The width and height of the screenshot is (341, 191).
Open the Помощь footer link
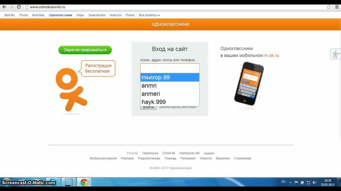pyautogui.click(x=170, y=158)
